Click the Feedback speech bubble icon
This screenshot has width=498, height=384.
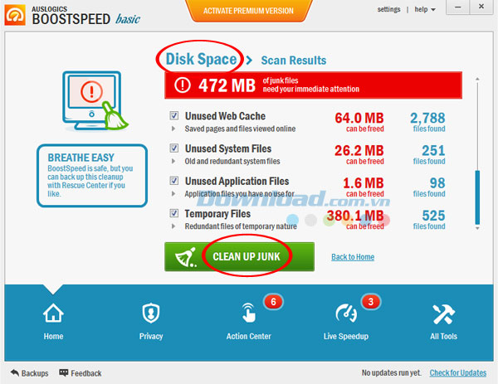(x=64, y=372)
